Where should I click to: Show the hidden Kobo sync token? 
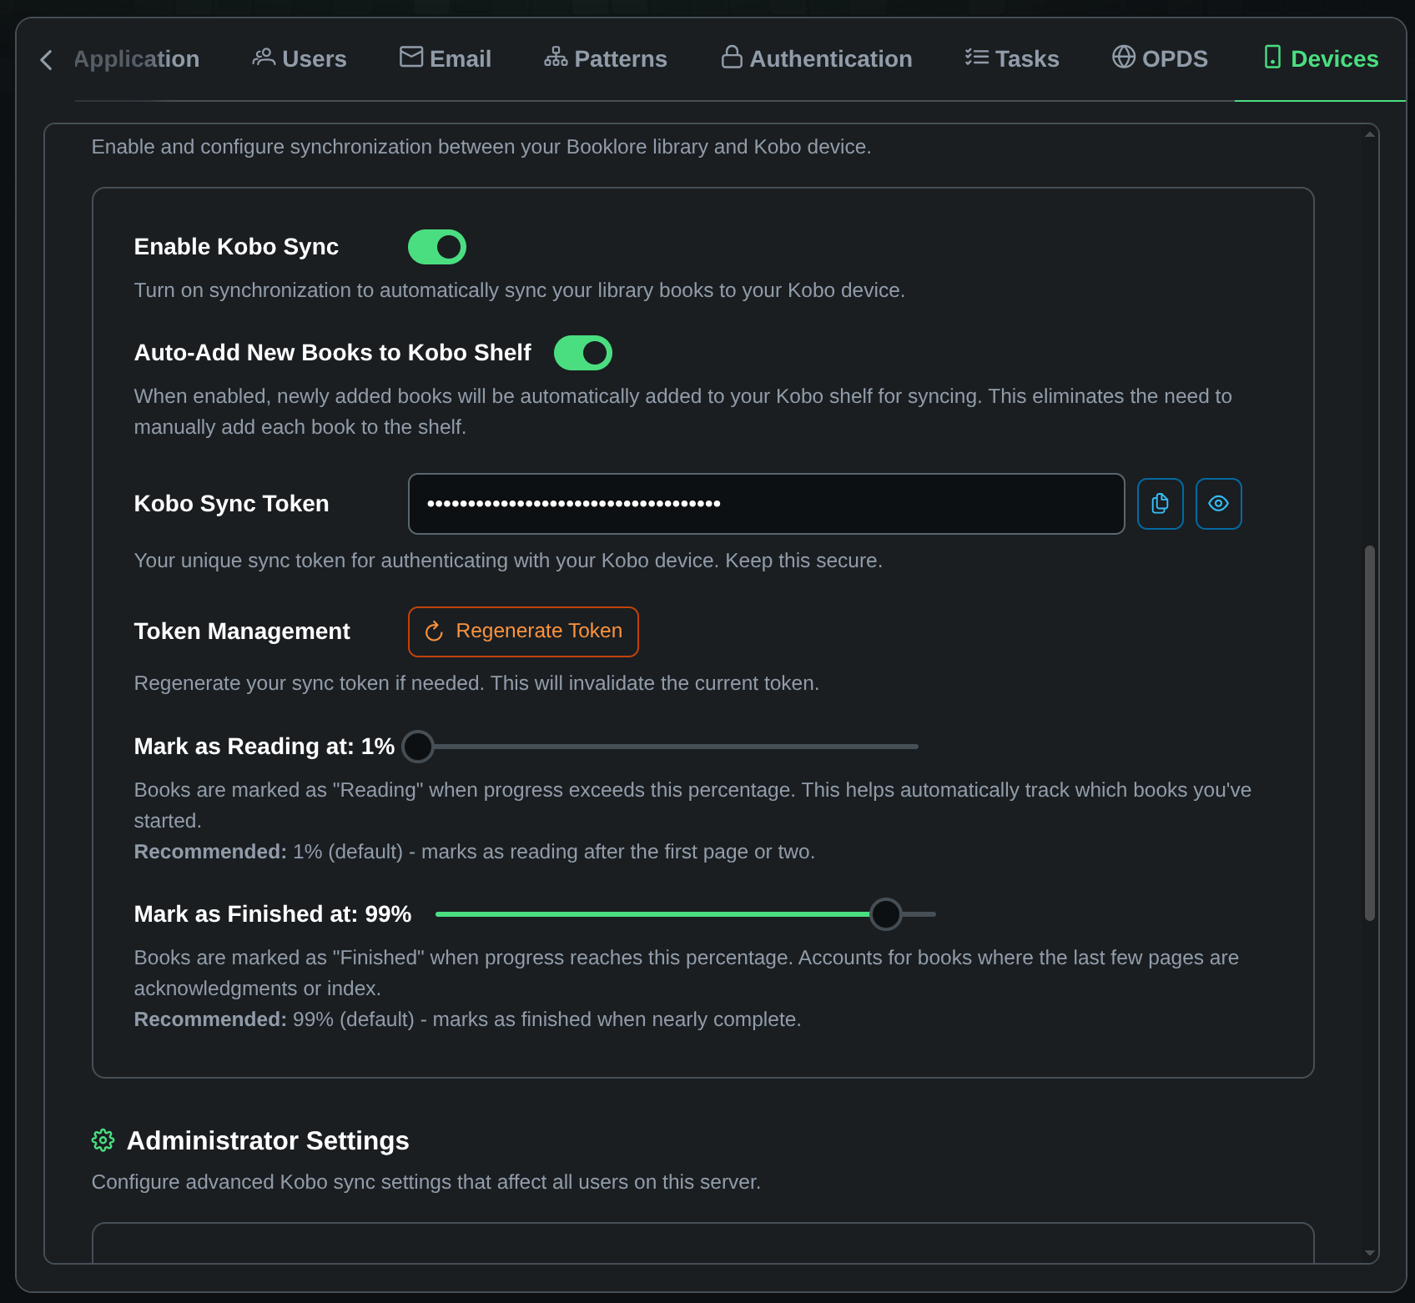click(1218, 504)
